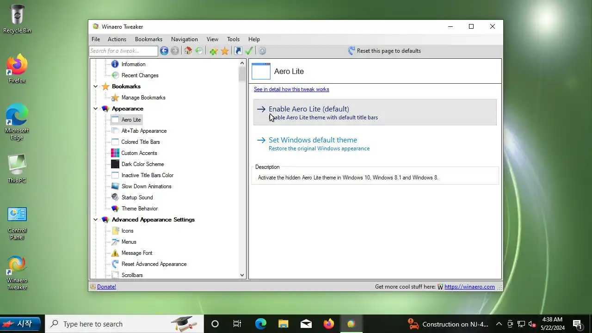Click the tree scrollbar up arrow
This screenshot has height=333, width=592.
pos(242,63)
